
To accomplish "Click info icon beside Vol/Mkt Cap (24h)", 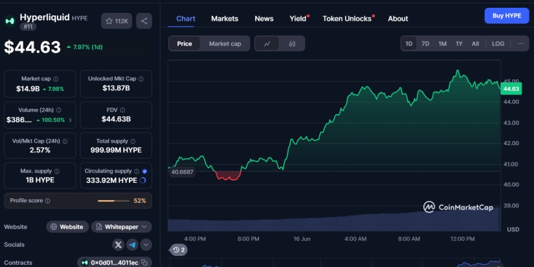I will coord(65,141).
